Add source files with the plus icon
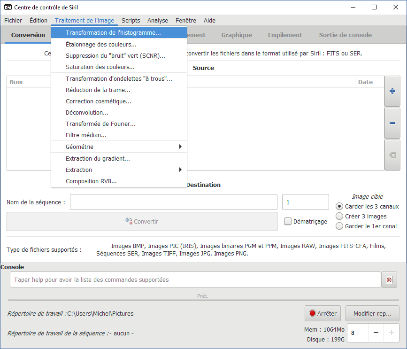This screenshot has width=407, height=349. point(392,91)
